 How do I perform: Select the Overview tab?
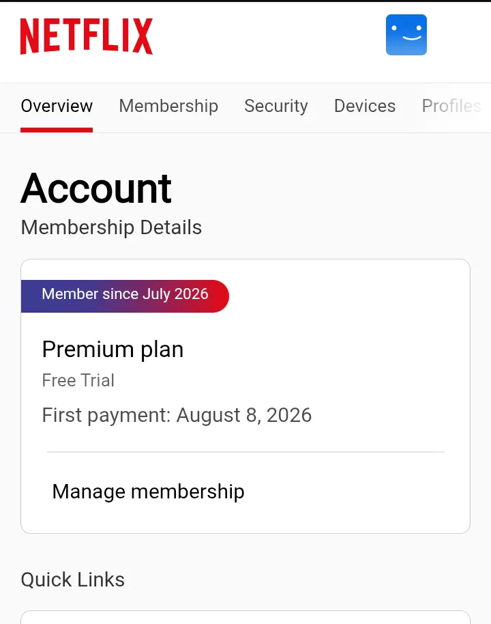57,106
